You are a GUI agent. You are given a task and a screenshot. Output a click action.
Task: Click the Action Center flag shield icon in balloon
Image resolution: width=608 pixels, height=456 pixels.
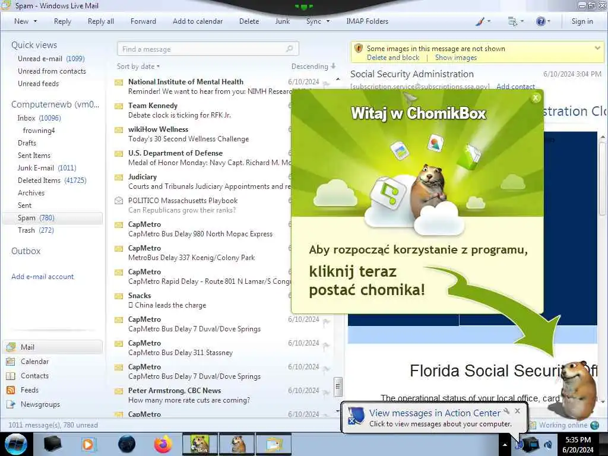click(x=356, y=416)
